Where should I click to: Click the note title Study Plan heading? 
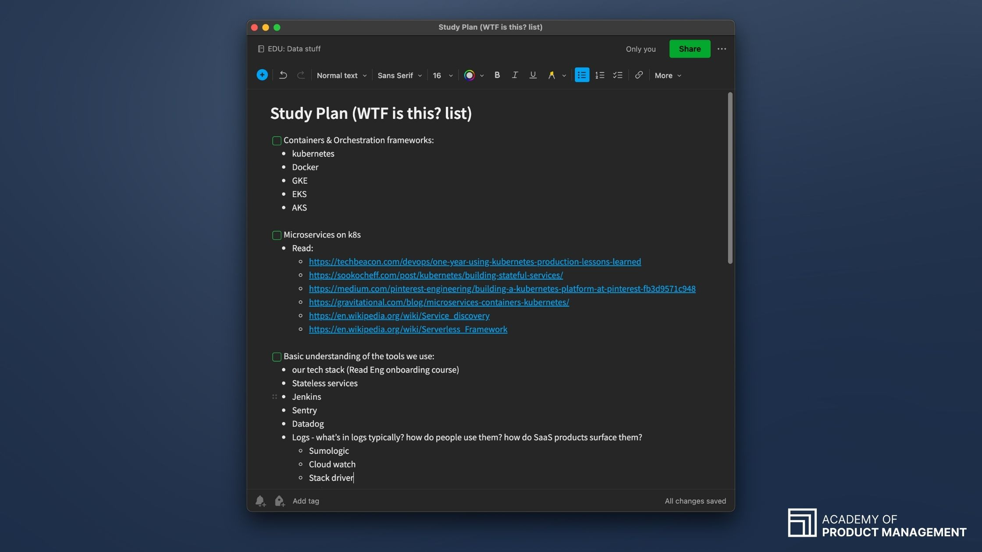click(x=371, y=113)
